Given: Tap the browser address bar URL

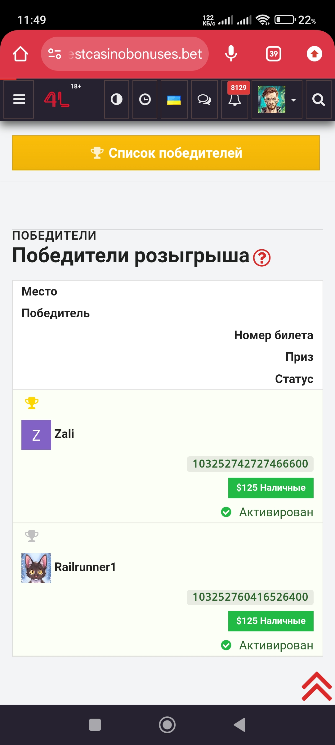Looking at the screenshot, I should tap(135, 54).
